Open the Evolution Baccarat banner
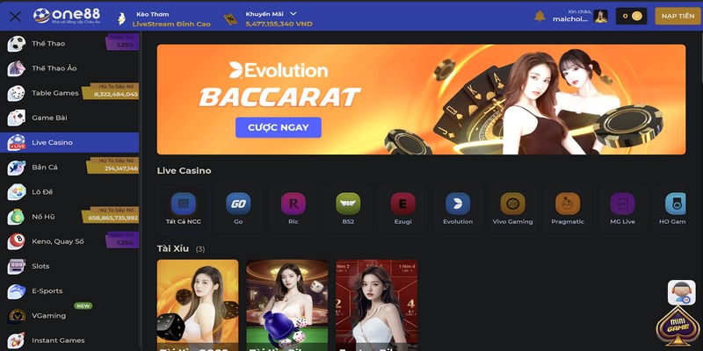This screenshot has width=703, height=351. tap(421, 99)
